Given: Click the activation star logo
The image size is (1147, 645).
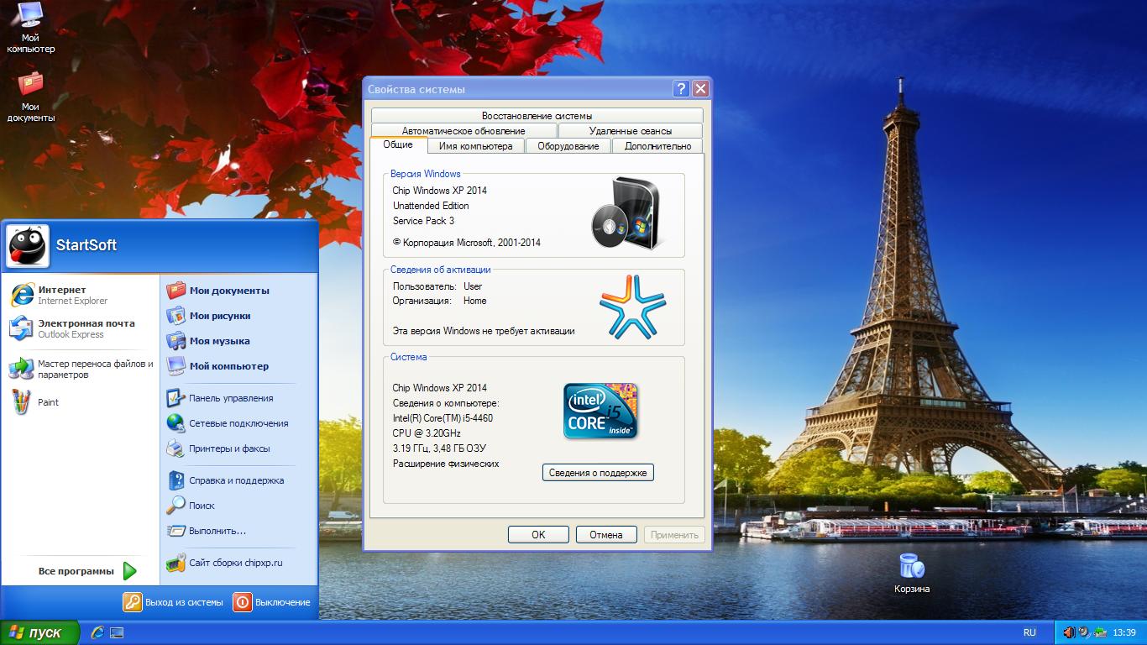Looking at the screenshot, I should point(632,307).
